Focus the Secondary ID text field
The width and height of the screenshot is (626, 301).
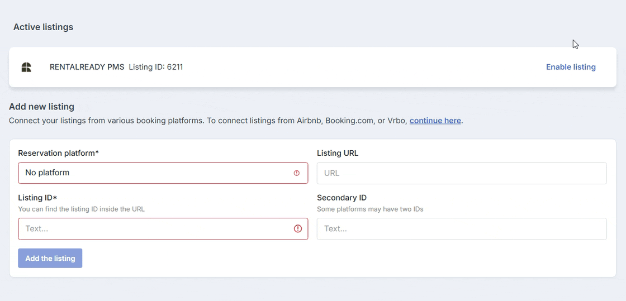(x=462, y=229)
